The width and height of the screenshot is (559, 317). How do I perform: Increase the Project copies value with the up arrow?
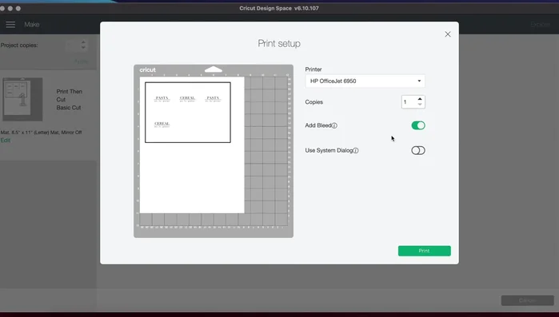pos(83,42)
